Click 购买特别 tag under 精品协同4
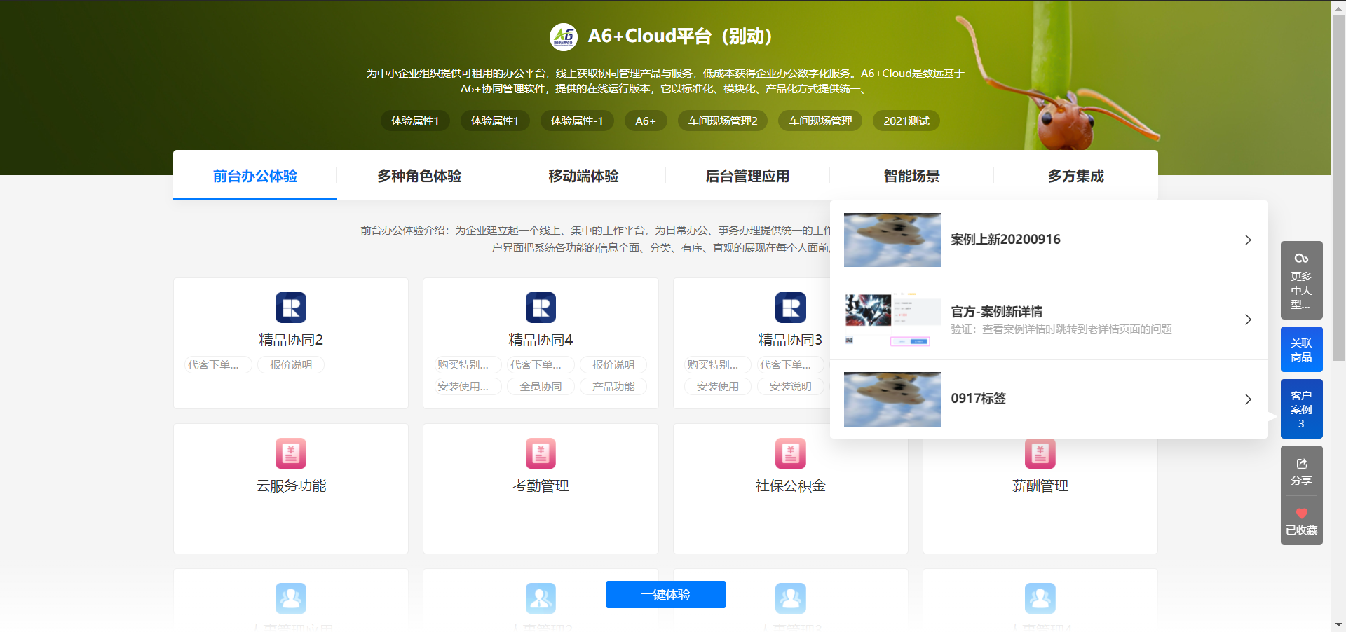The width and height of the screenshot is (1346, 632). point(468,365)
